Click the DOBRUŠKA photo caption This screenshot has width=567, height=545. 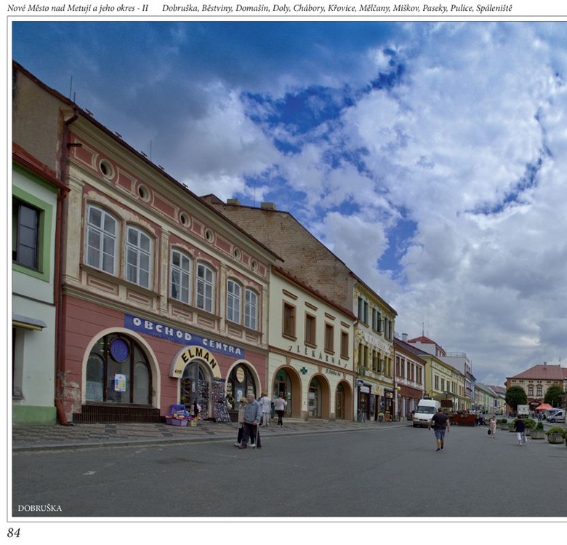coord(40,508)
